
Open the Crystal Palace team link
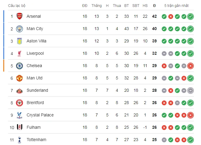[40, 115]
